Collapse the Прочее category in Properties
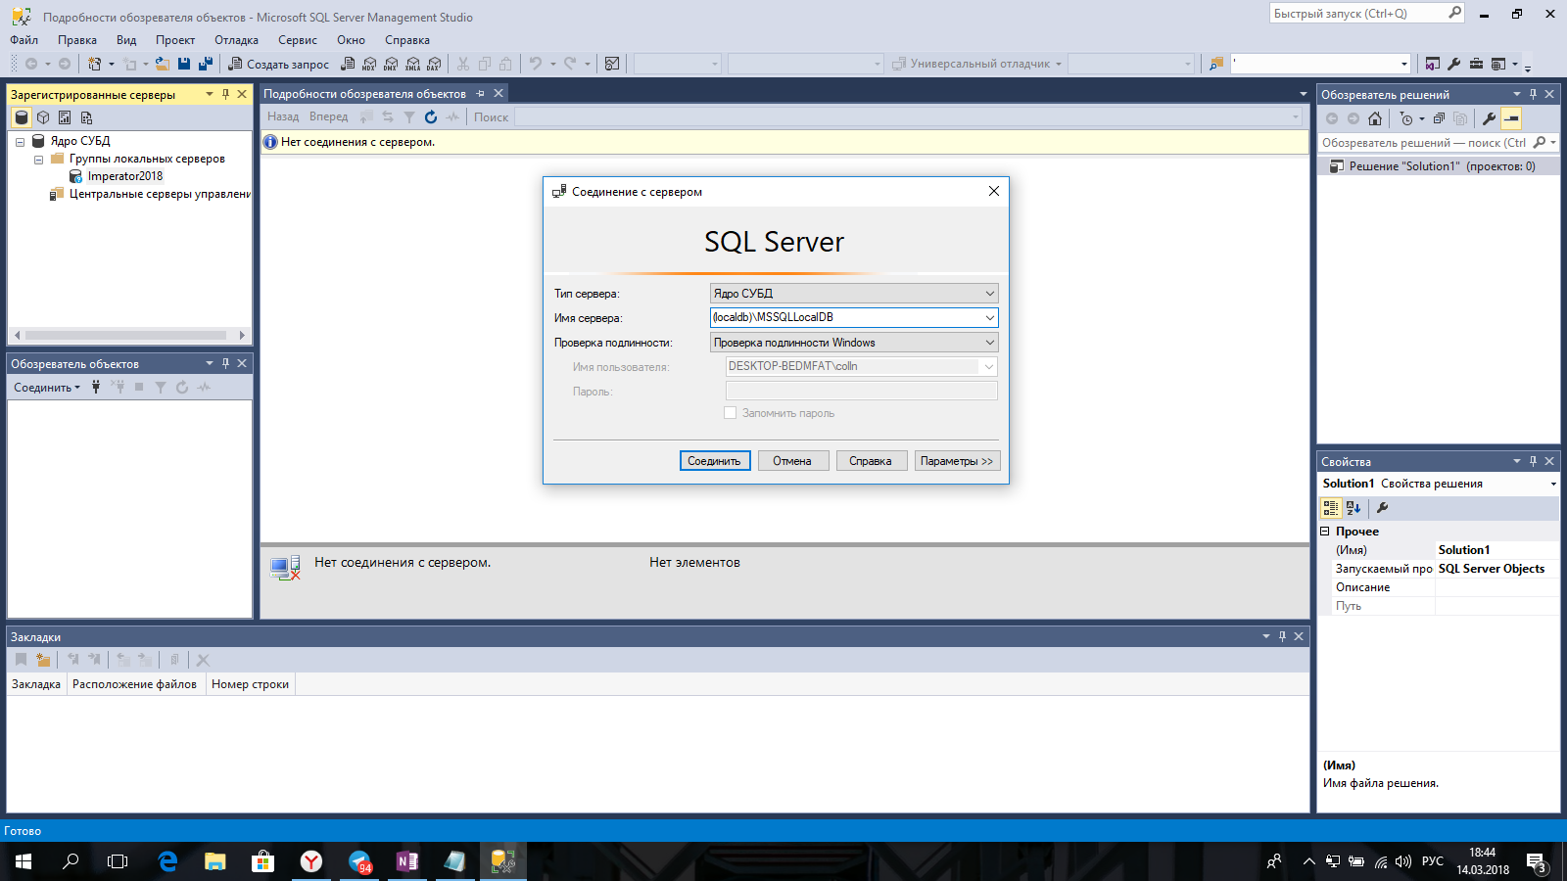 tap(1325, 532)
